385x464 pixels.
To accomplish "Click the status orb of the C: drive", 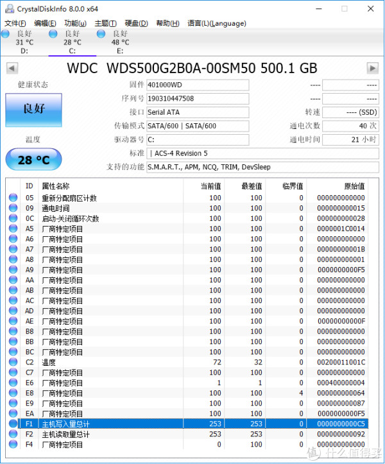I will pyautogui.click(x=53, y=34).
